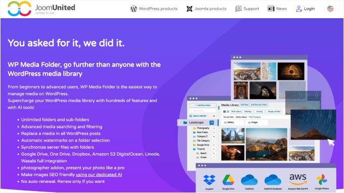Image resolution: width=344 pixels, height=193 pixels.
Task: Click the green Google Drive folder icon
Action: (194, 145)
